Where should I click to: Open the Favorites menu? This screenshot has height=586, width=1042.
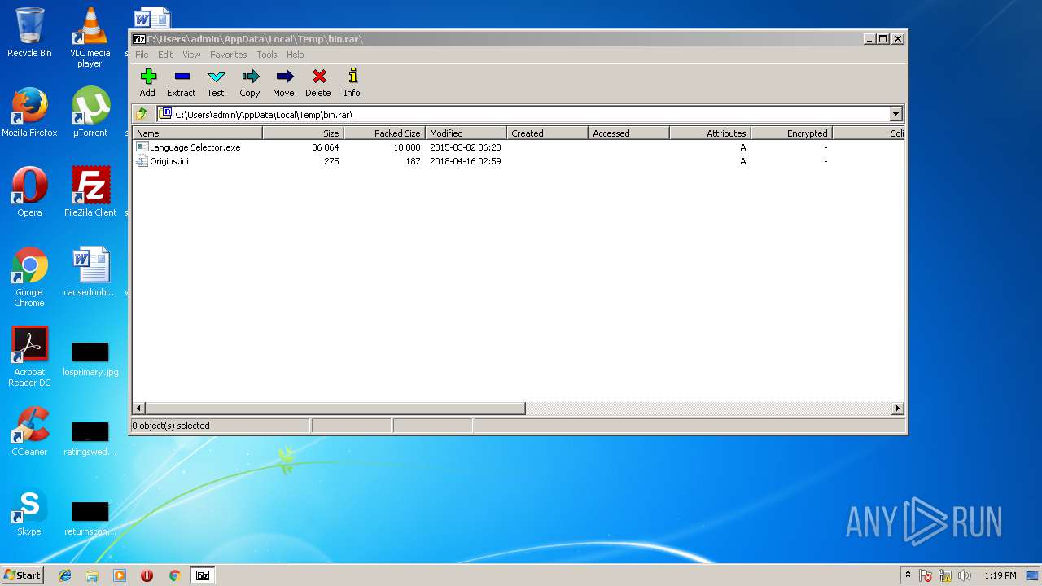(x=229, y=55)
